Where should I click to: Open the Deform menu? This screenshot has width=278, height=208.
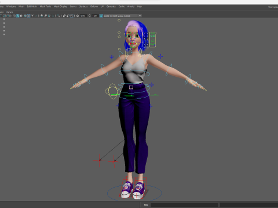click(x=94, y=6)
